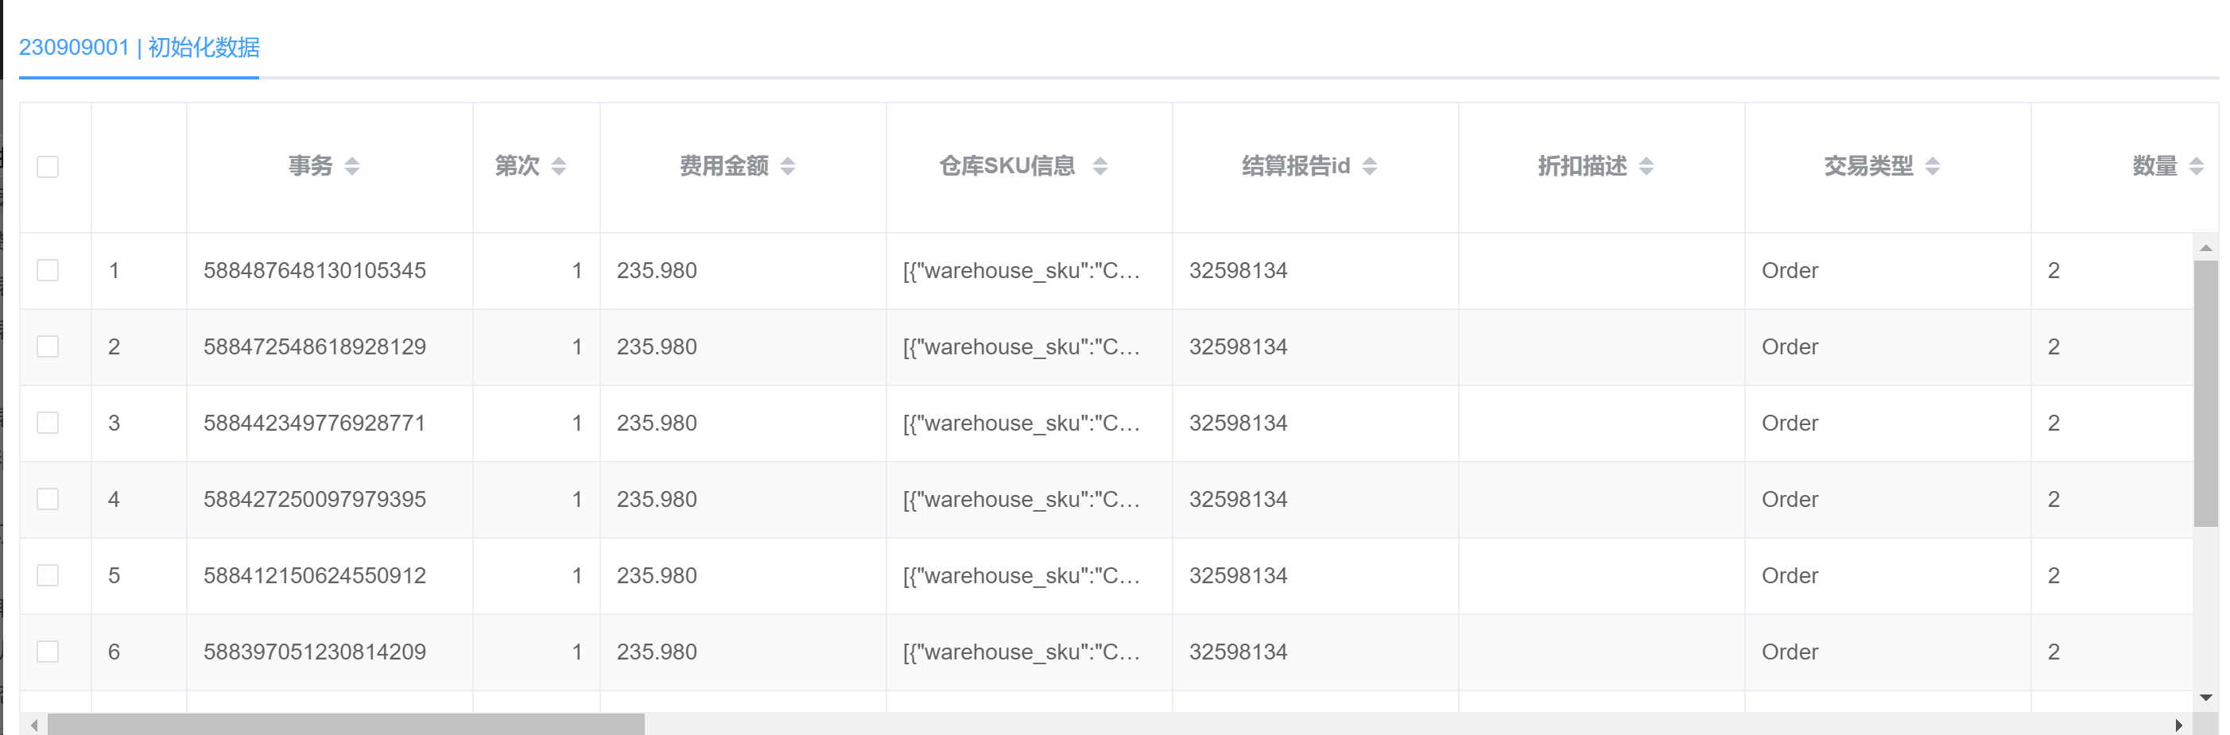
Task: Sort table by 交易类型 column
Action: (x=1932, y=165)
